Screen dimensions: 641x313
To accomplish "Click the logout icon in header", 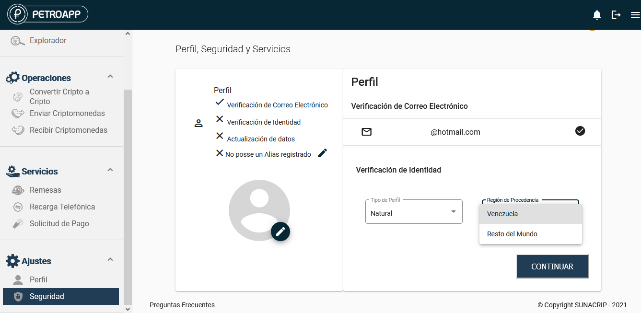I will 616,15.
